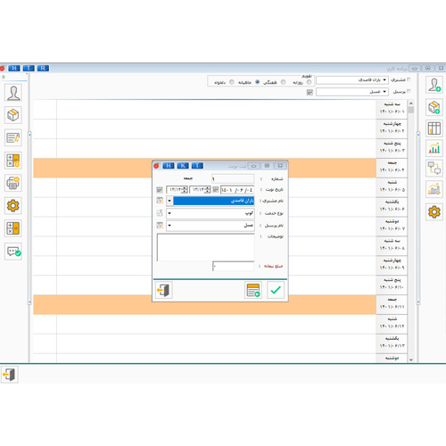Click the calendar icon left of the time fields

(x=160, y=189)
